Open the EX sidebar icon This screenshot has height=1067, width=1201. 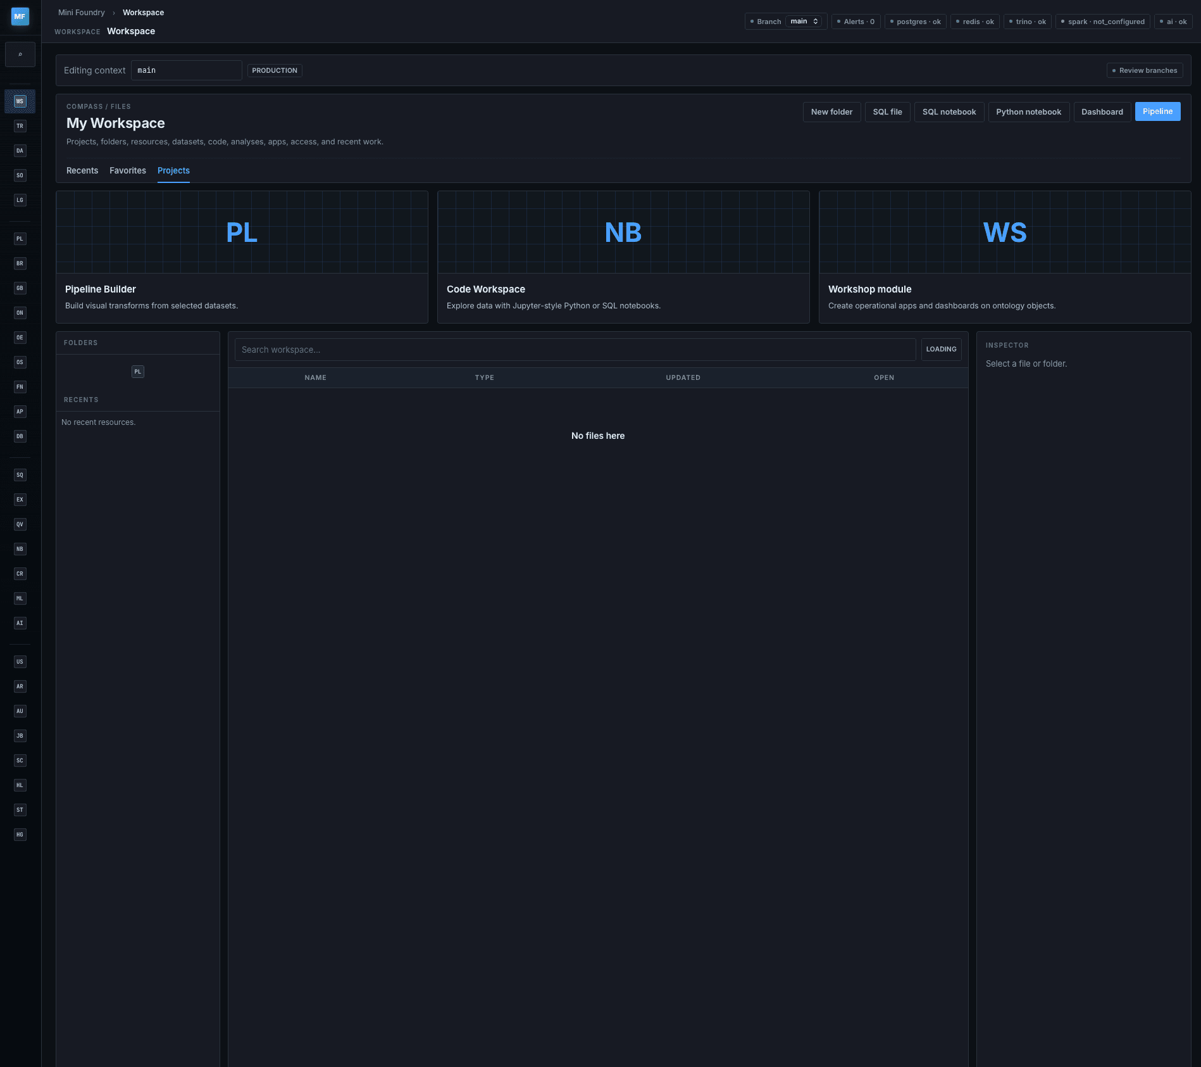(x=20, y=500)
